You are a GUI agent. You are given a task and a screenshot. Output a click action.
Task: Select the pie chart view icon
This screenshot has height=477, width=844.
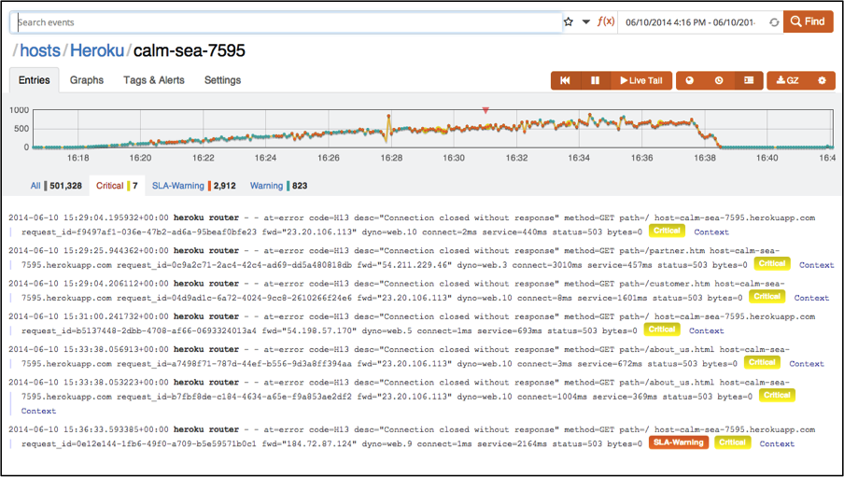pos(690,80)
